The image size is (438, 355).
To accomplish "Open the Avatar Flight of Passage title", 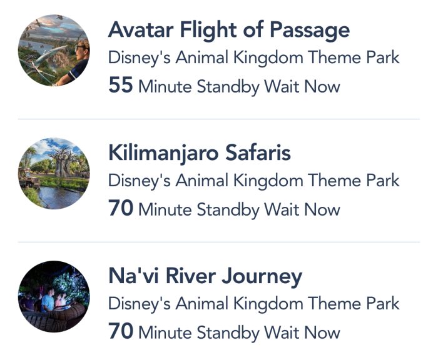I will click(229, 31).
